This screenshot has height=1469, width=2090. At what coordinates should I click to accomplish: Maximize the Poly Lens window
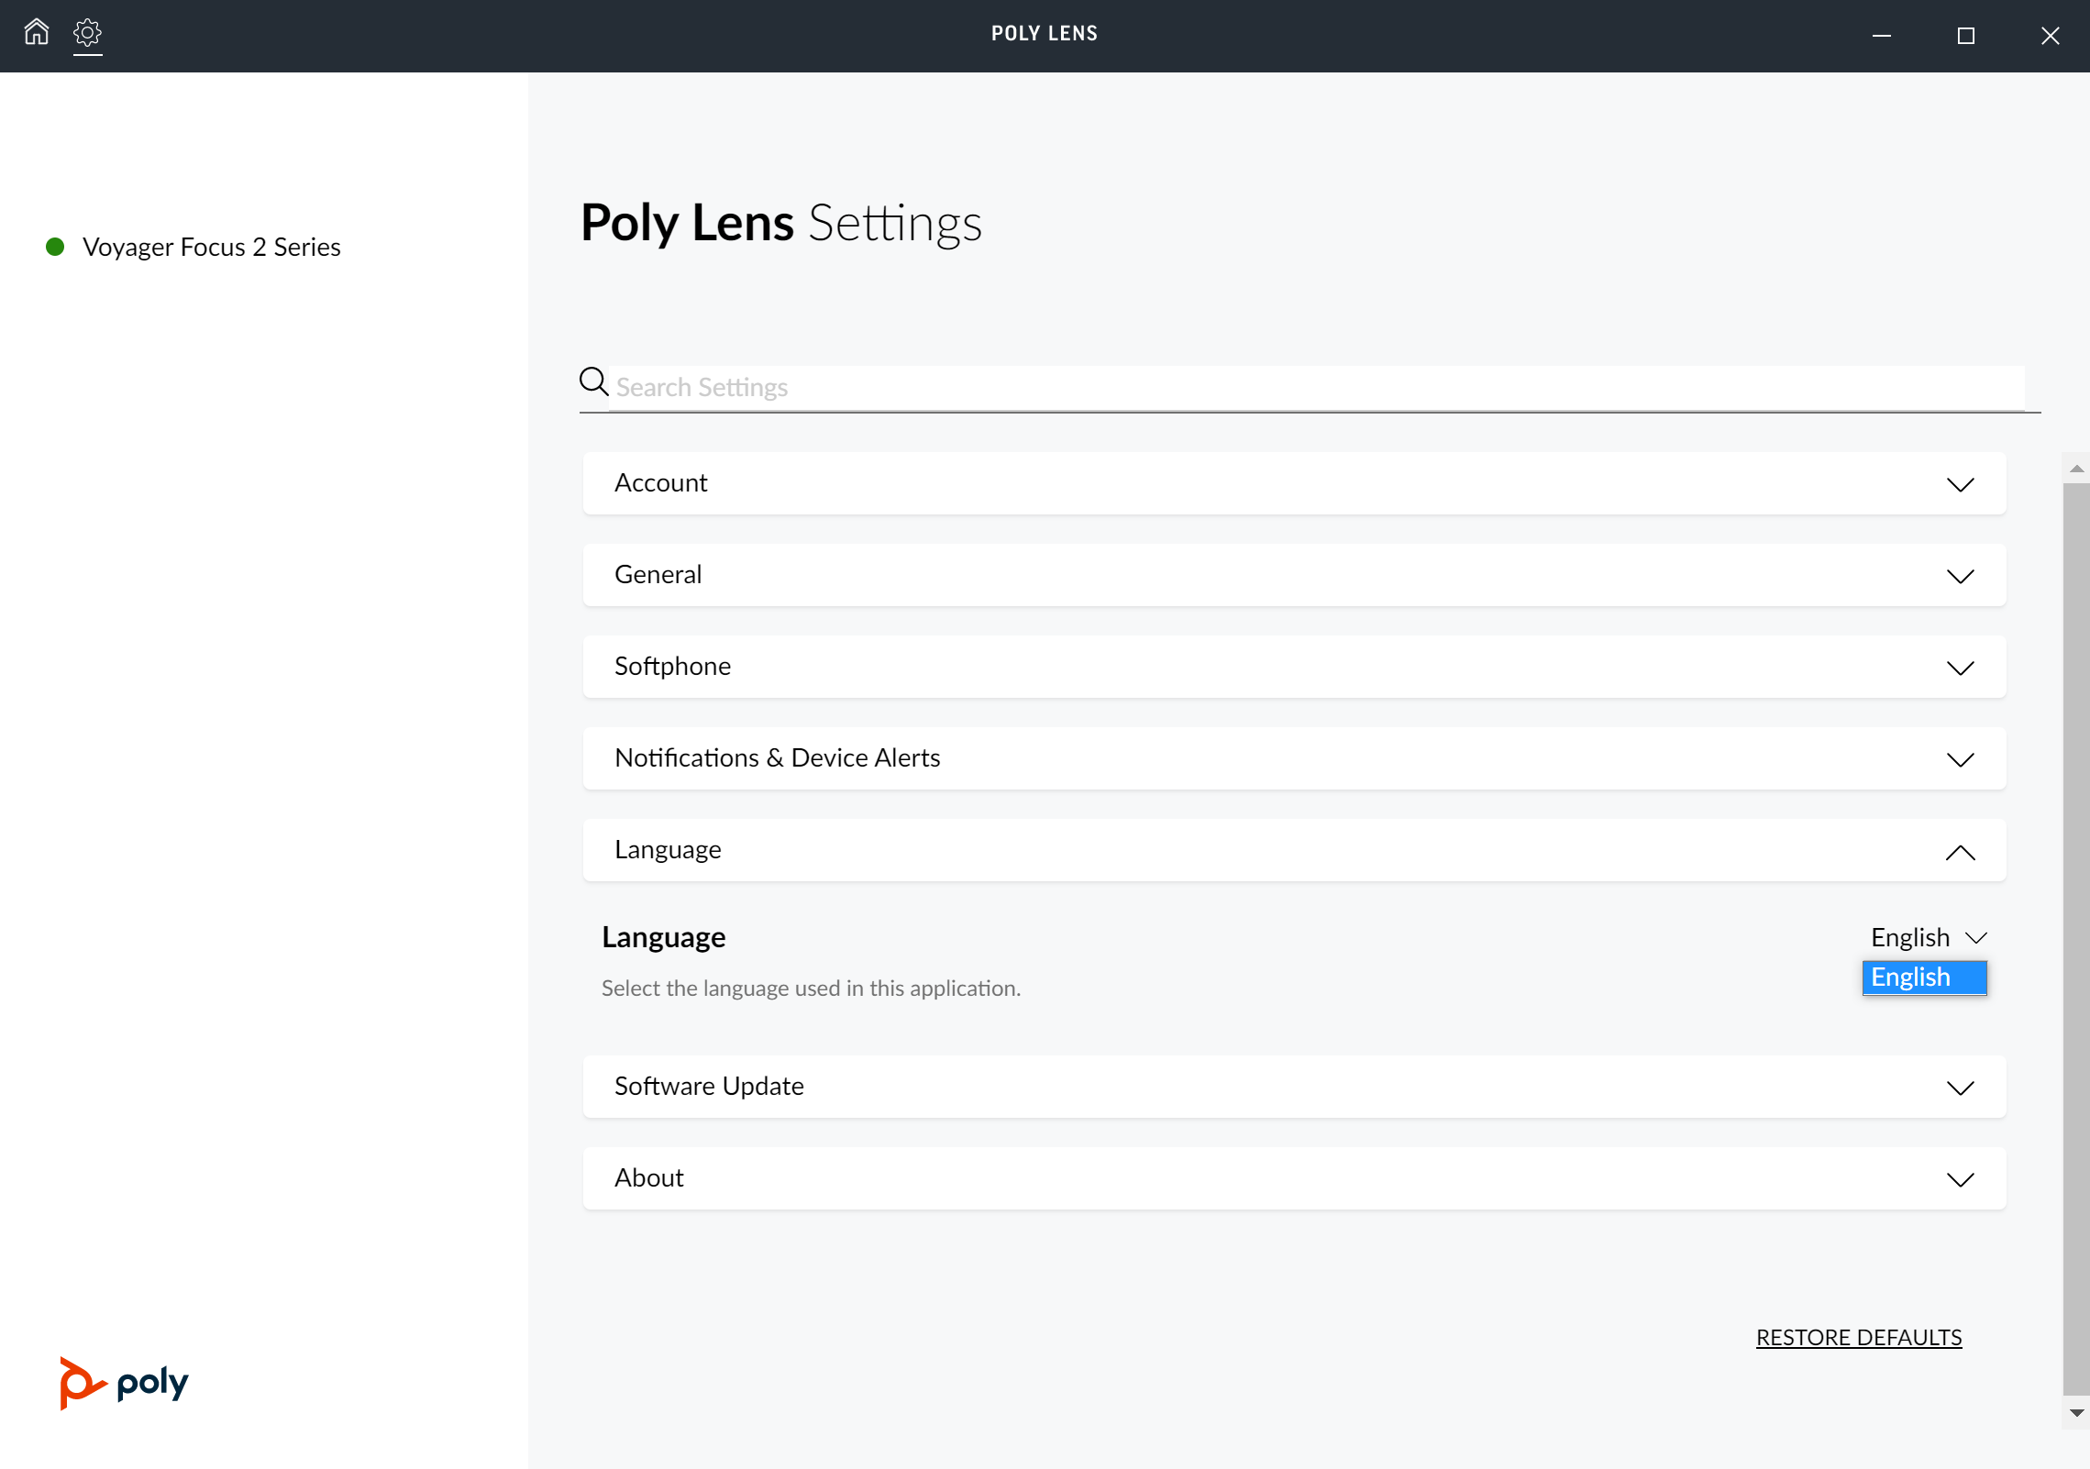(x=1965, y=36)
